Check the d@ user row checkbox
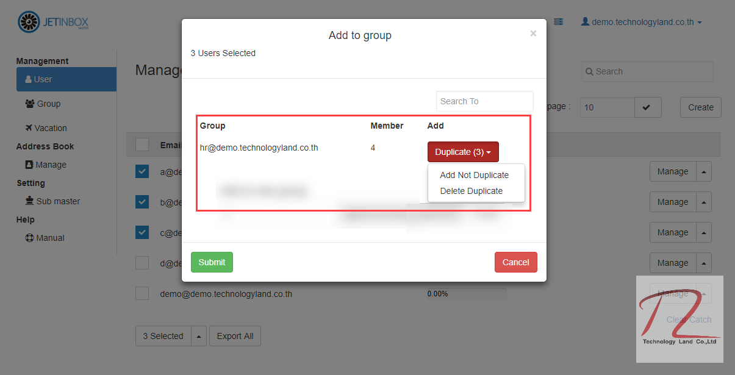The width and height of the screenshot is (735, 375). pyautogui.click(x=142, y=263)
